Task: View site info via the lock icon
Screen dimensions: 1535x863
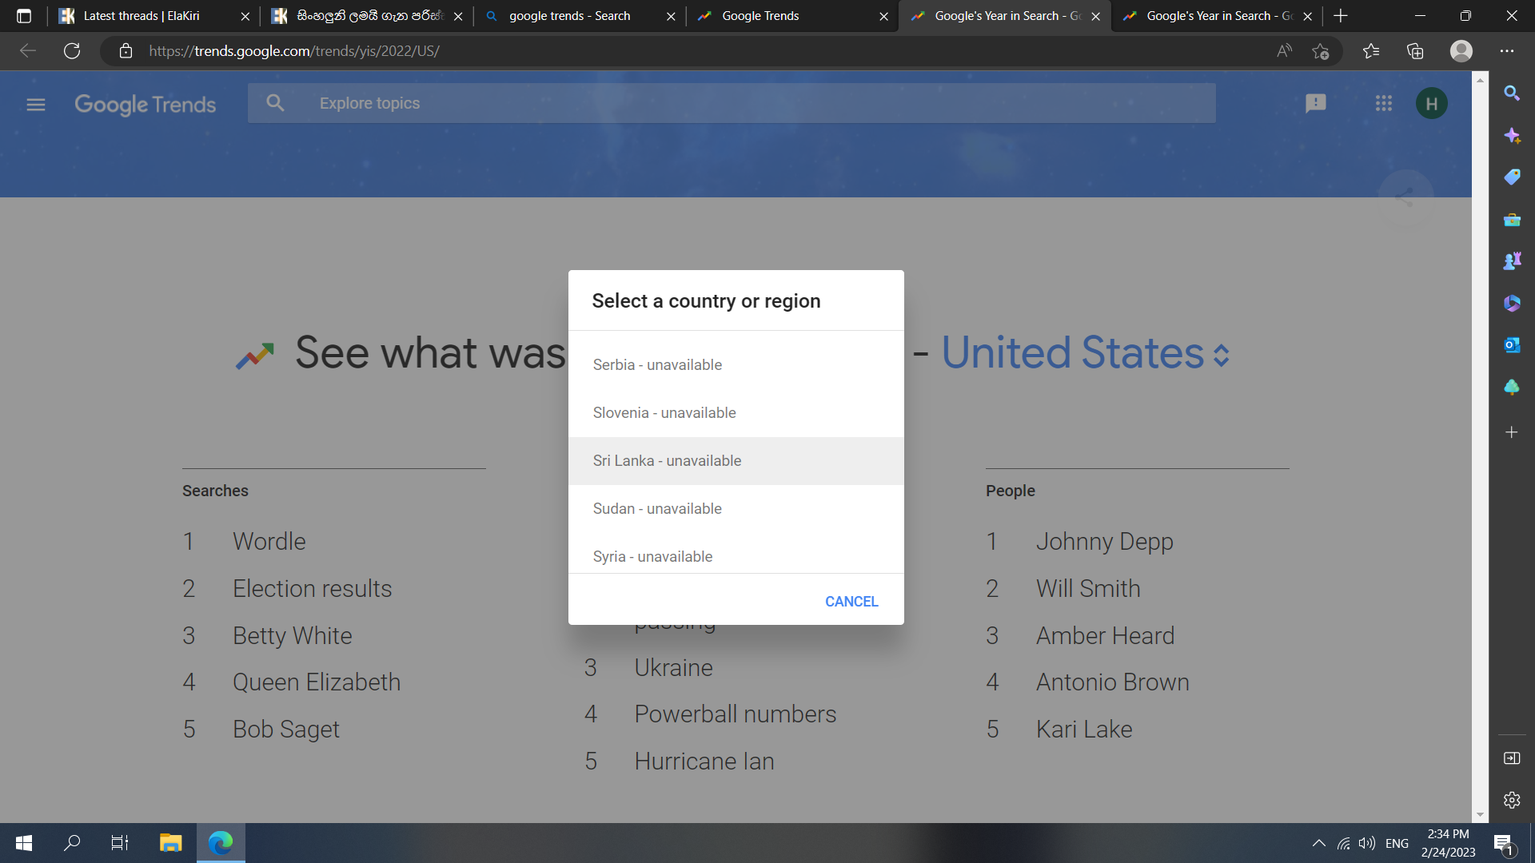Action: [x=126, y=51]
